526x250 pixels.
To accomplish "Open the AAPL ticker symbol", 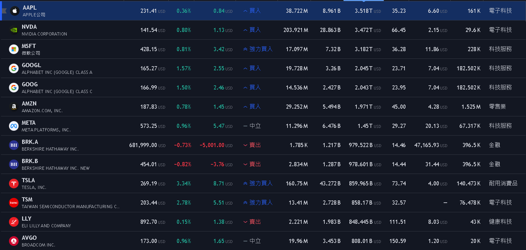I will click(x=29, y=8).
